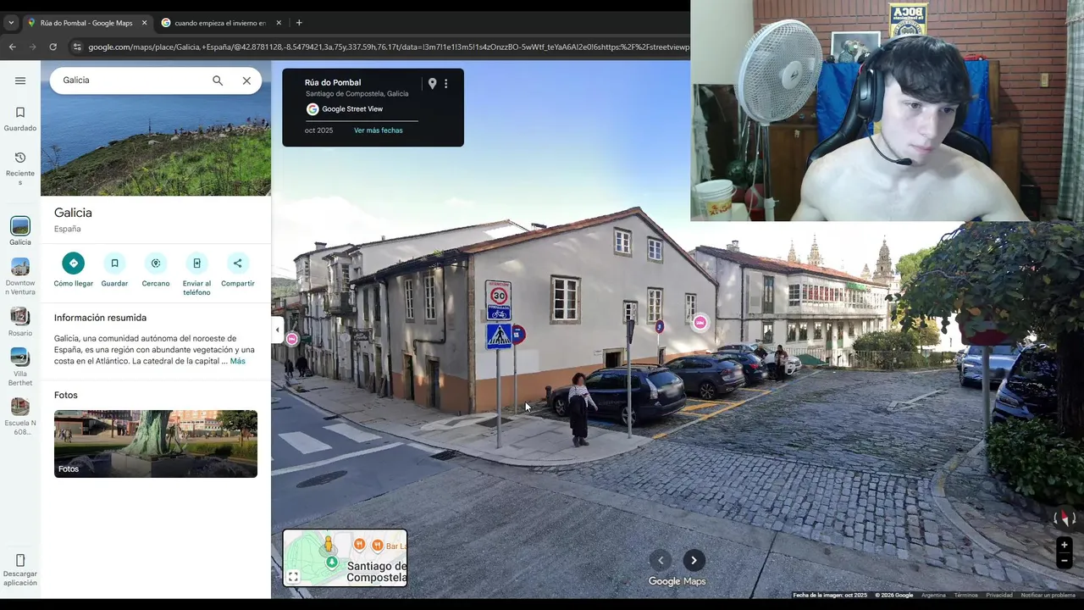Click the compass rotation control
1084x610 pixels.
pos(1065,518)
